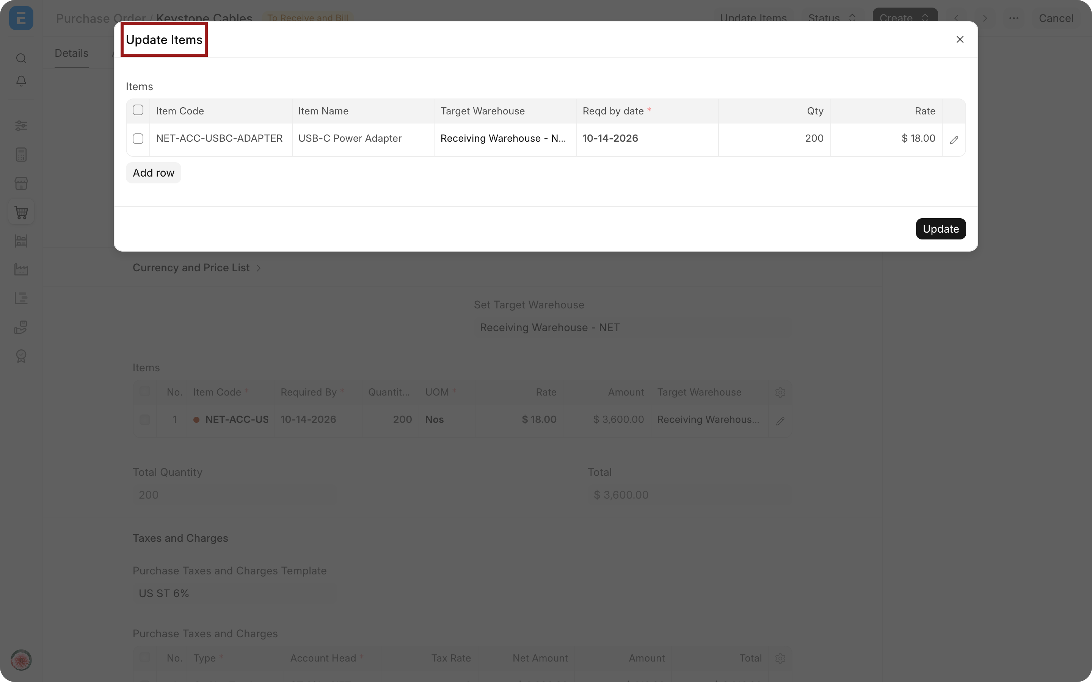Open the calculator accounting icon in sidebar

click(21, 155)
